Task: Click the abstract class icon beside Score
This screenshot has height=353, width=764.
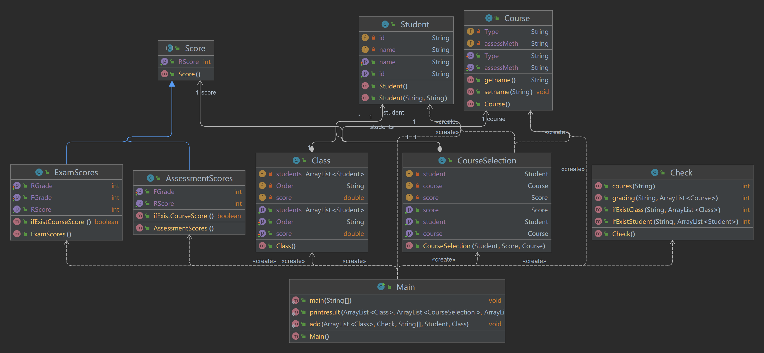Action: pos(170,48)
